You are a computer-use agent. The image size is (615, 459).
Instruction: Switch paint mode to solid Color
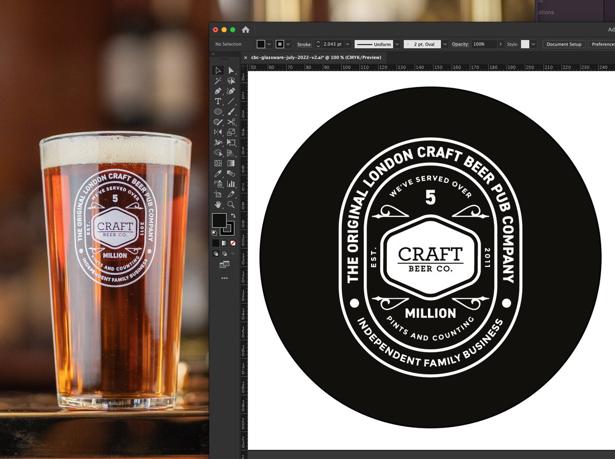[x=216, y=242]
